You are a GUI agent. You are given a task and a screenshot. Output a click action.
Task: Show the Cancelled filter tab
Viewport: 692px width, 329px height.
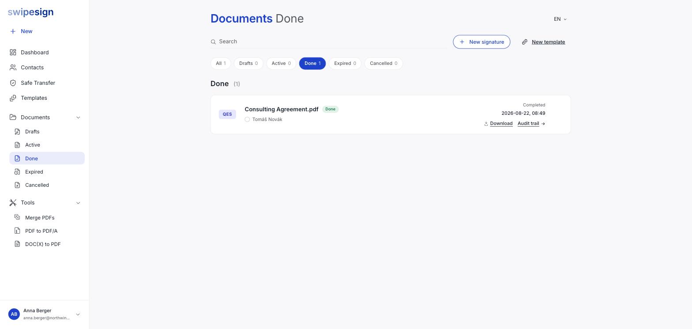point(384,64)
